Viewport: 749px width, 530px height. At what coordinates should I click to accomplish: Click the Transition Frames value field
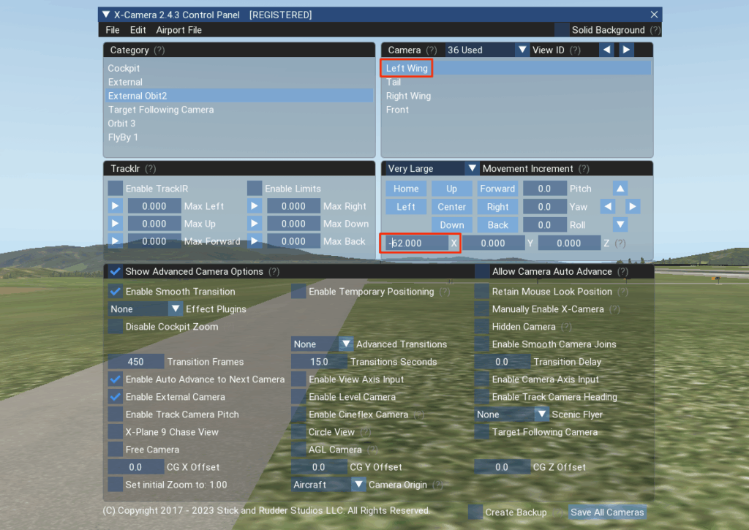[136, 362]
